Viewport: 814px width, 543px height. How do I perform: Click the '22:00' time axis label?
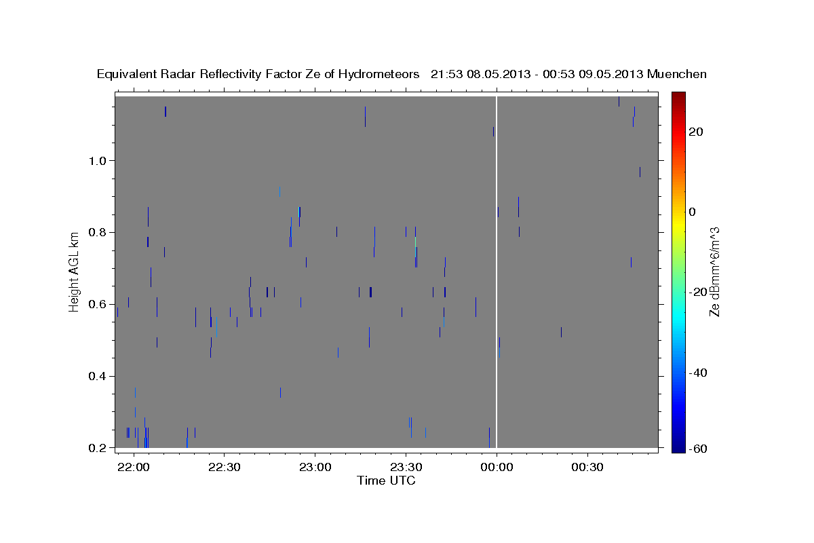point(134,468)
